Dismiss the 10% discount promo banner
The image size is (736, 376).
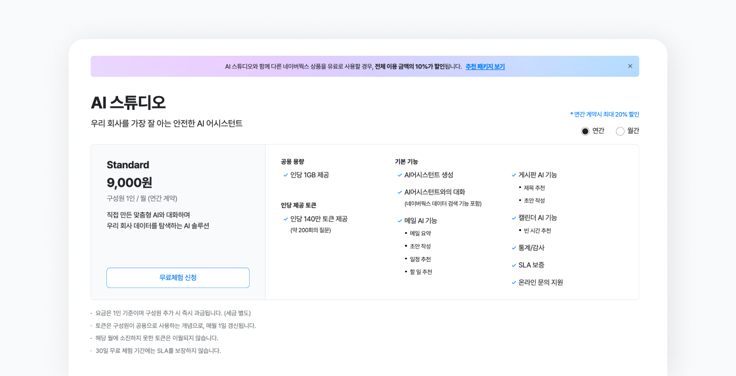(630, 66)
